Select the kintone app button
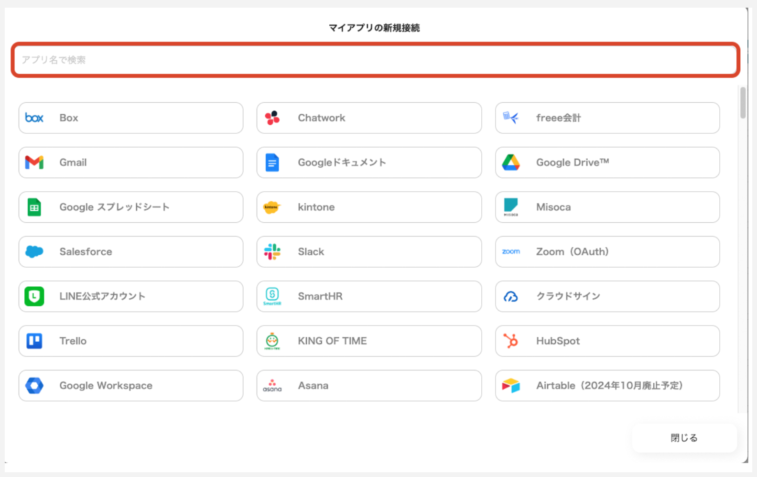Screen dimensions: 757x477 tap(368, 207)
